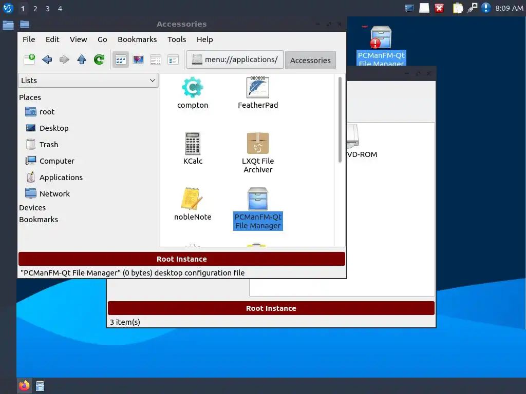This screenshot has width=526, height=394.
Task: Click the Accessories window vertical scrollbar
Action: tap(340, 120)
